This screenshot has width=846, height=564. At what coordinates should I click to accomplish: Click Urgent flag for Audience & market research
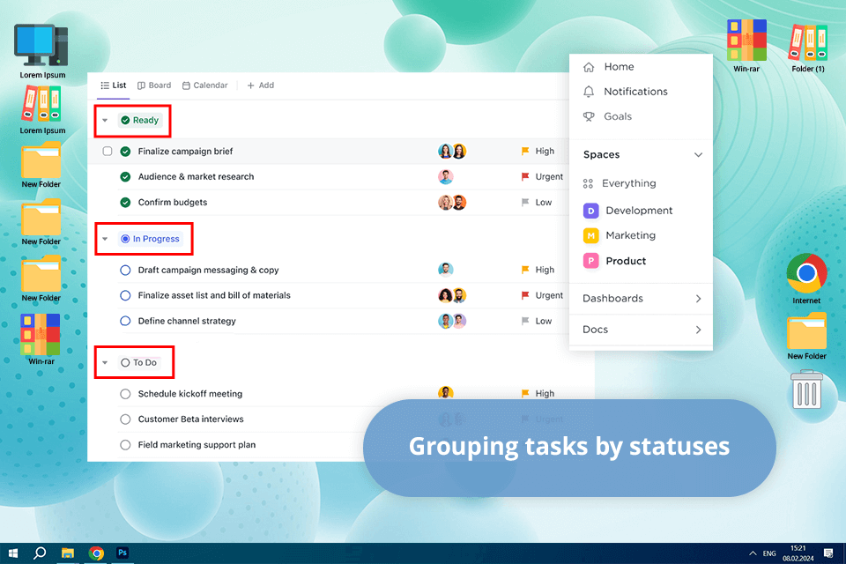pos(525,176)
